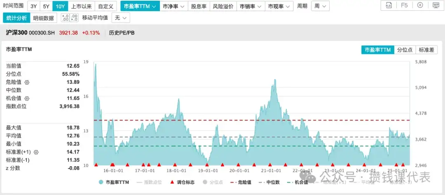Toggle 调仓标志 legend series
Image resolution: width=445 pixels, height=195 pixels.
(x=182, y=182)
